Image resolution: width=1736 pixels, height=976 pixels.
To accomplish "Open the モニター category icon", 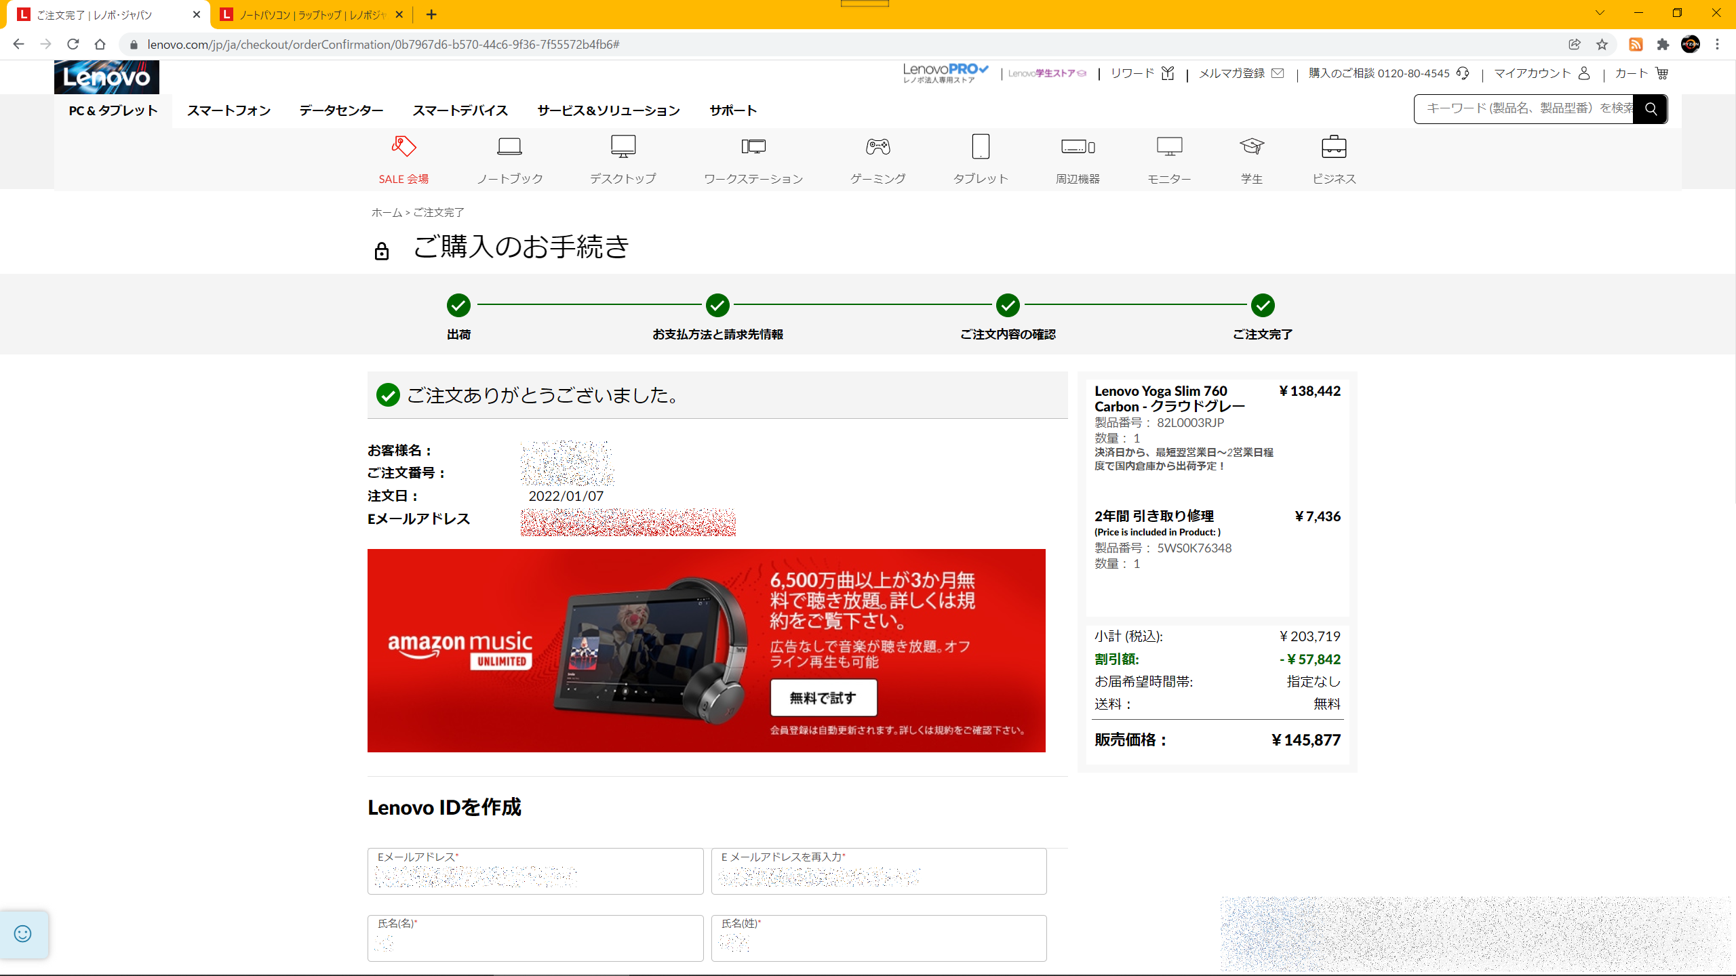I will tap(1169, 146).
